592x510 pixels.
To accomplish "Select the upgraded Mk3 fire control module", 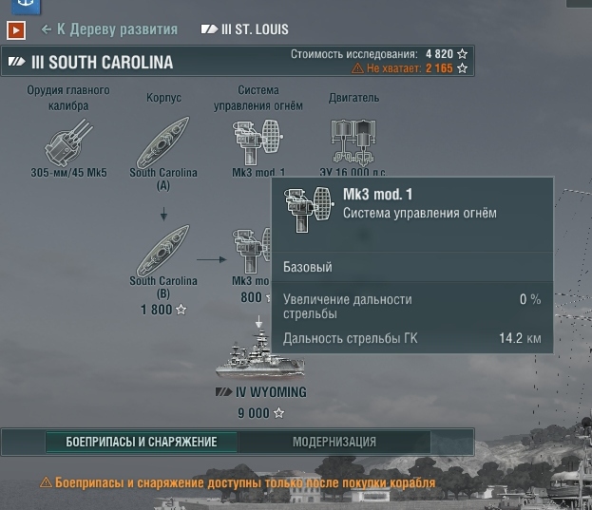I will 252,251.
